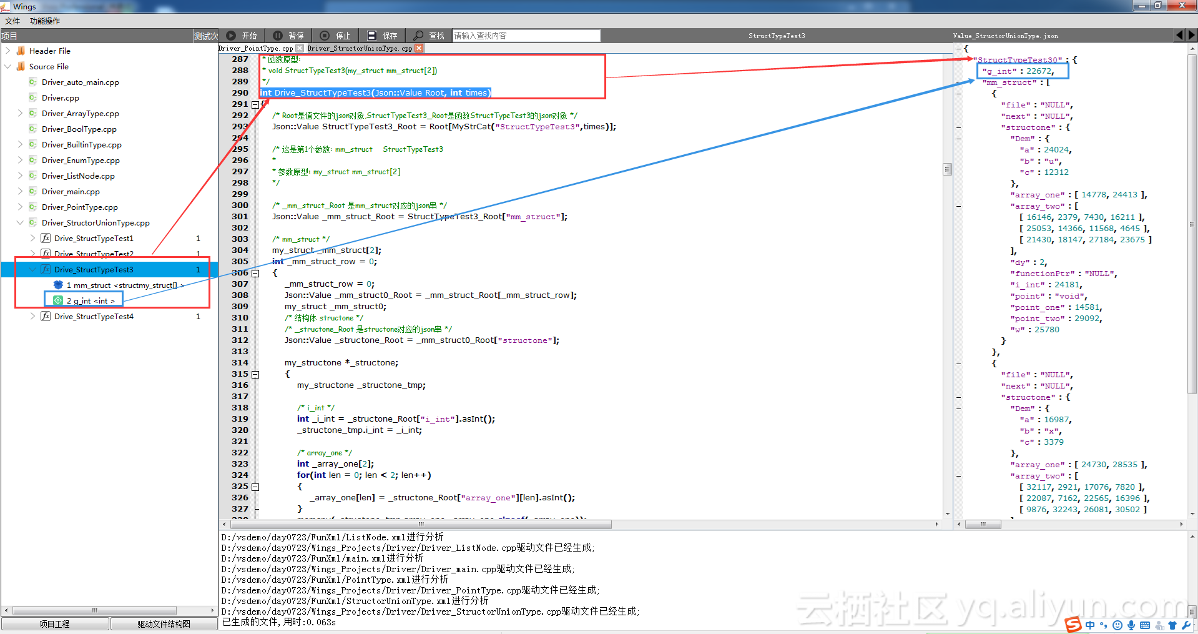Image resolution: width=1198 pixels, height=634 pixels.
Task: Switch to the Driver_StructorUnionType.cpp tab
Action: (360, 48)
